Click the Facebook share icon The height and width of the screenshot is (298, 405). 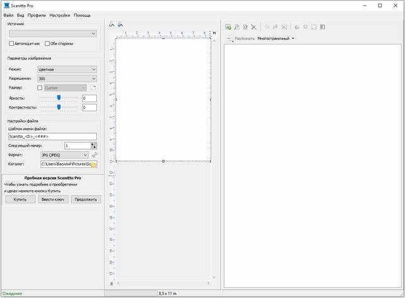click(323, 27)
